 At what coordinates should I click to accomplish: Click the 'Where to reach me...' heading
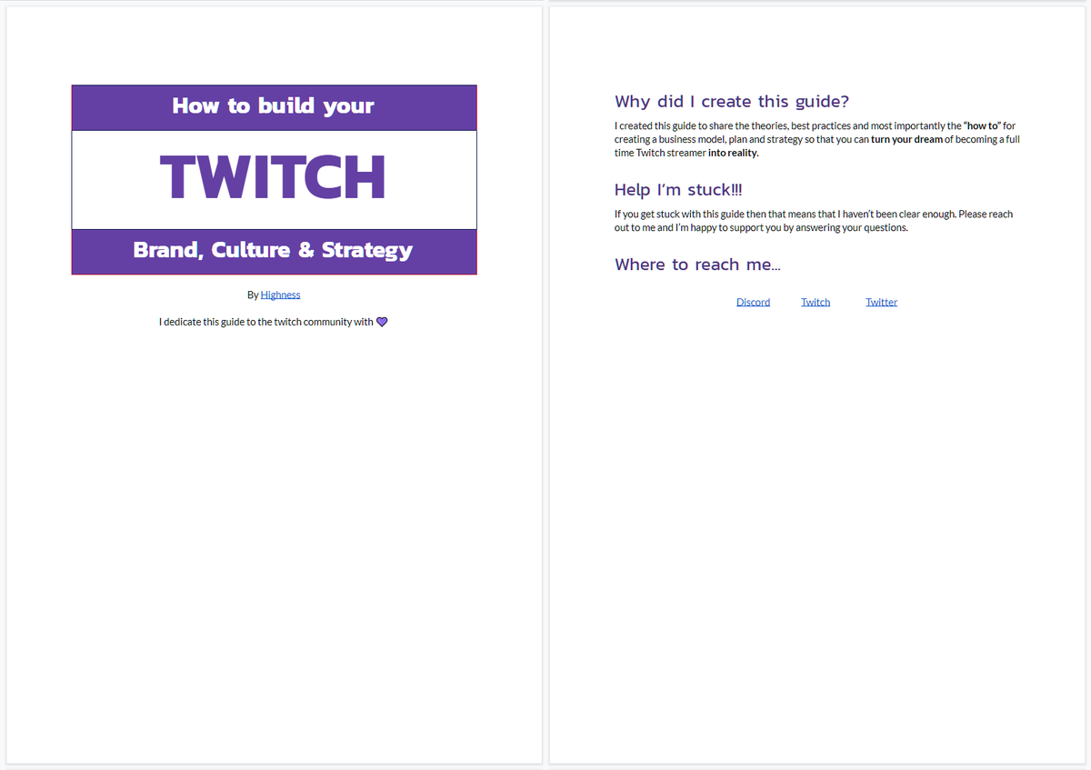[x=697, y=265]
